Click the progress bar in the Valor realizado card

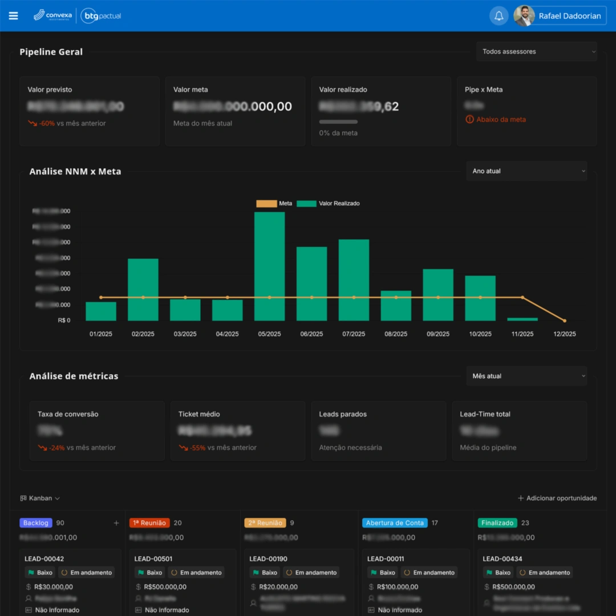pos(338,121)
